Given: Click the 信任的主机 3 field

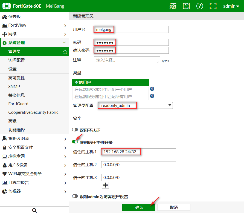Looking at the screenshot, I should [x=139, y=177].
